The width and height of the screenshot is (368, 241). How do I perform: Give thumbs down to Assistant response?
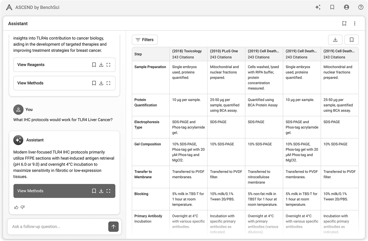(x=22, y=207)
